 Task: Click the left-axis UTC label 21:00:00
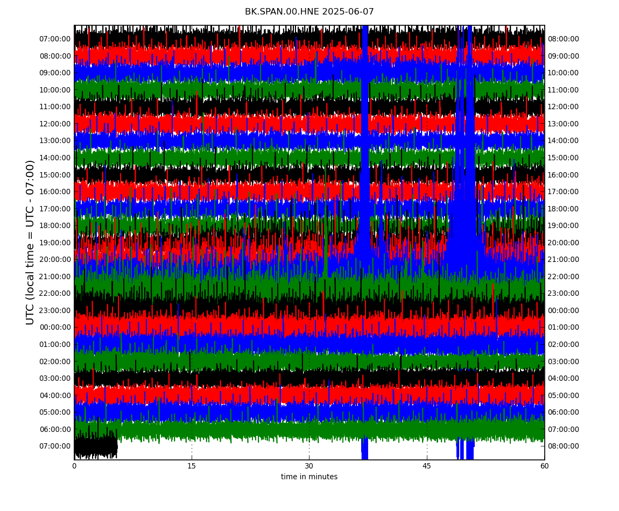pos(55,276)
